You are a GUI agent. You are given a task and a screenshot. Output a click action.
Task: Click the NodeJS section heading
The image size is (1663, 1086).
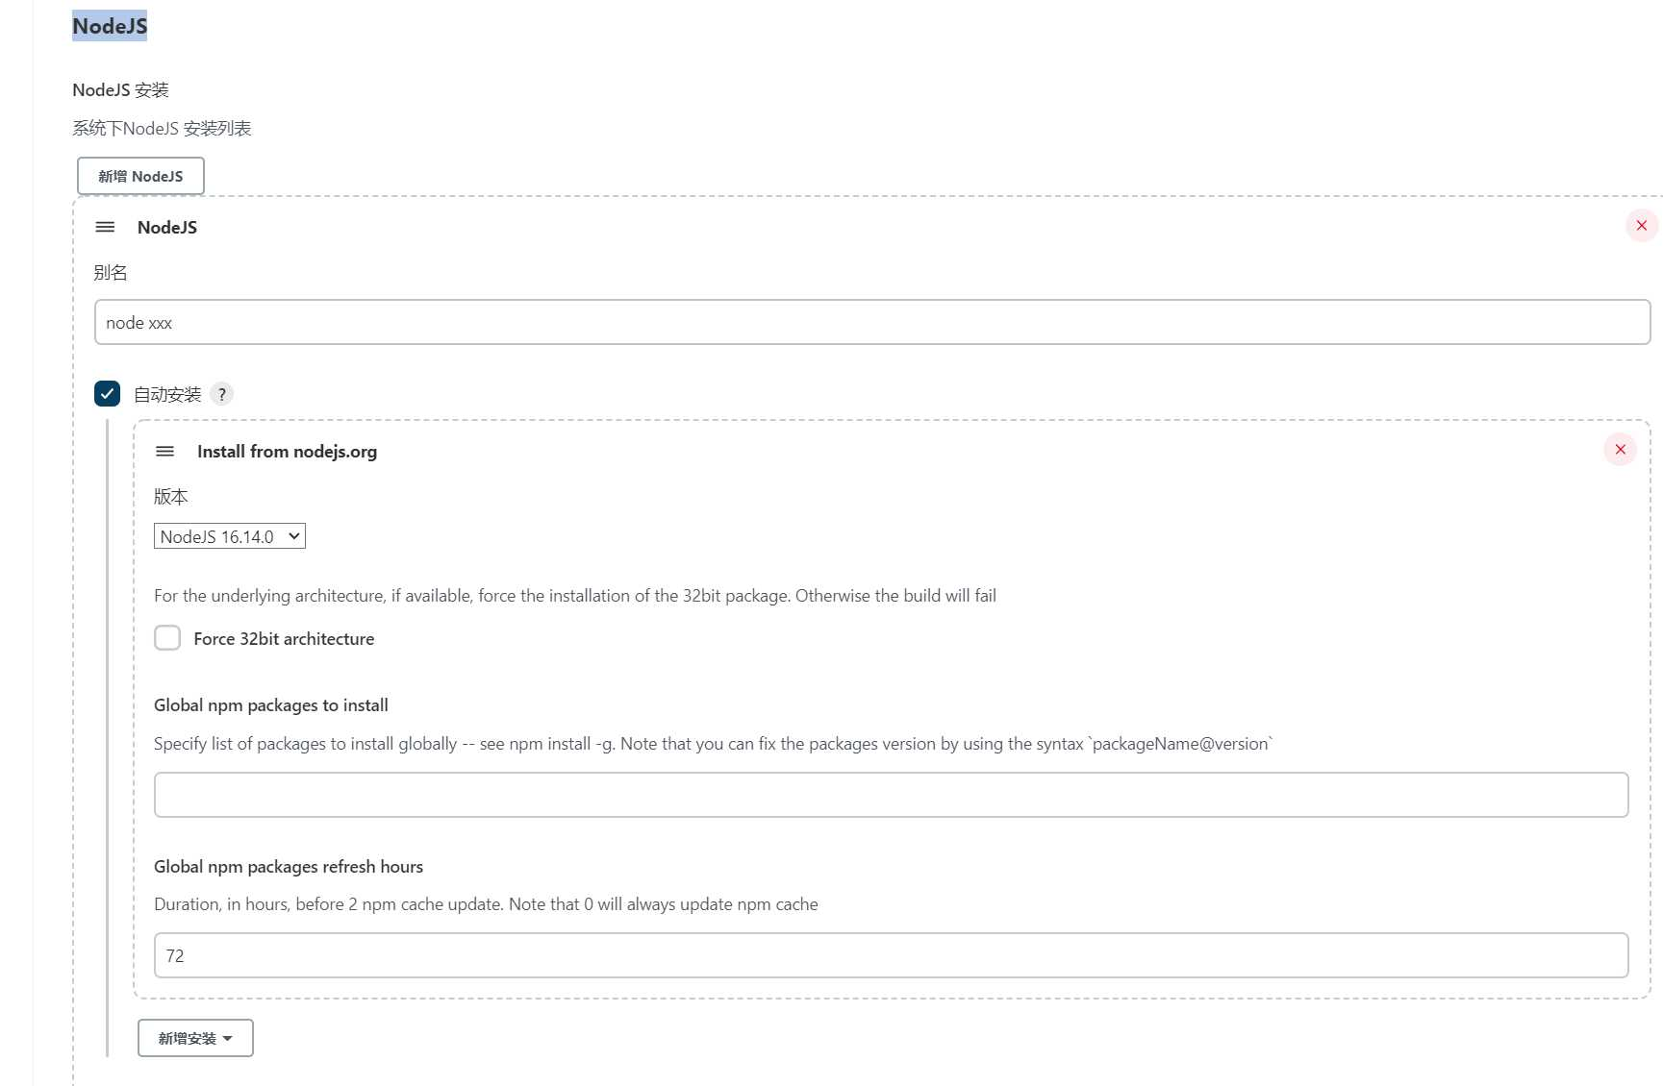click(x=110, y=26)
